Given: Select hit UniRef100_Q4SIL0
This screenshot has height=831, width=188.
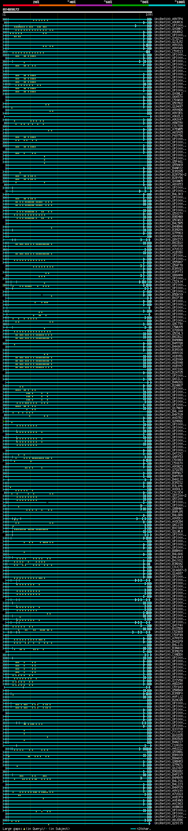Looking at the screenshot, I should click(169, 379).
